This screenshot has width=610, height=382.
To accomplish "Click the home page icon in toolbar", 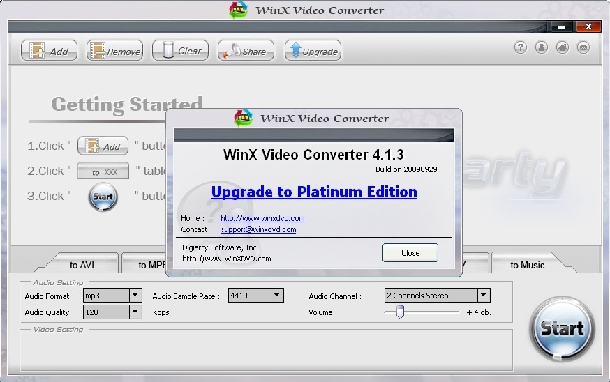I will [x=563, y=47].
